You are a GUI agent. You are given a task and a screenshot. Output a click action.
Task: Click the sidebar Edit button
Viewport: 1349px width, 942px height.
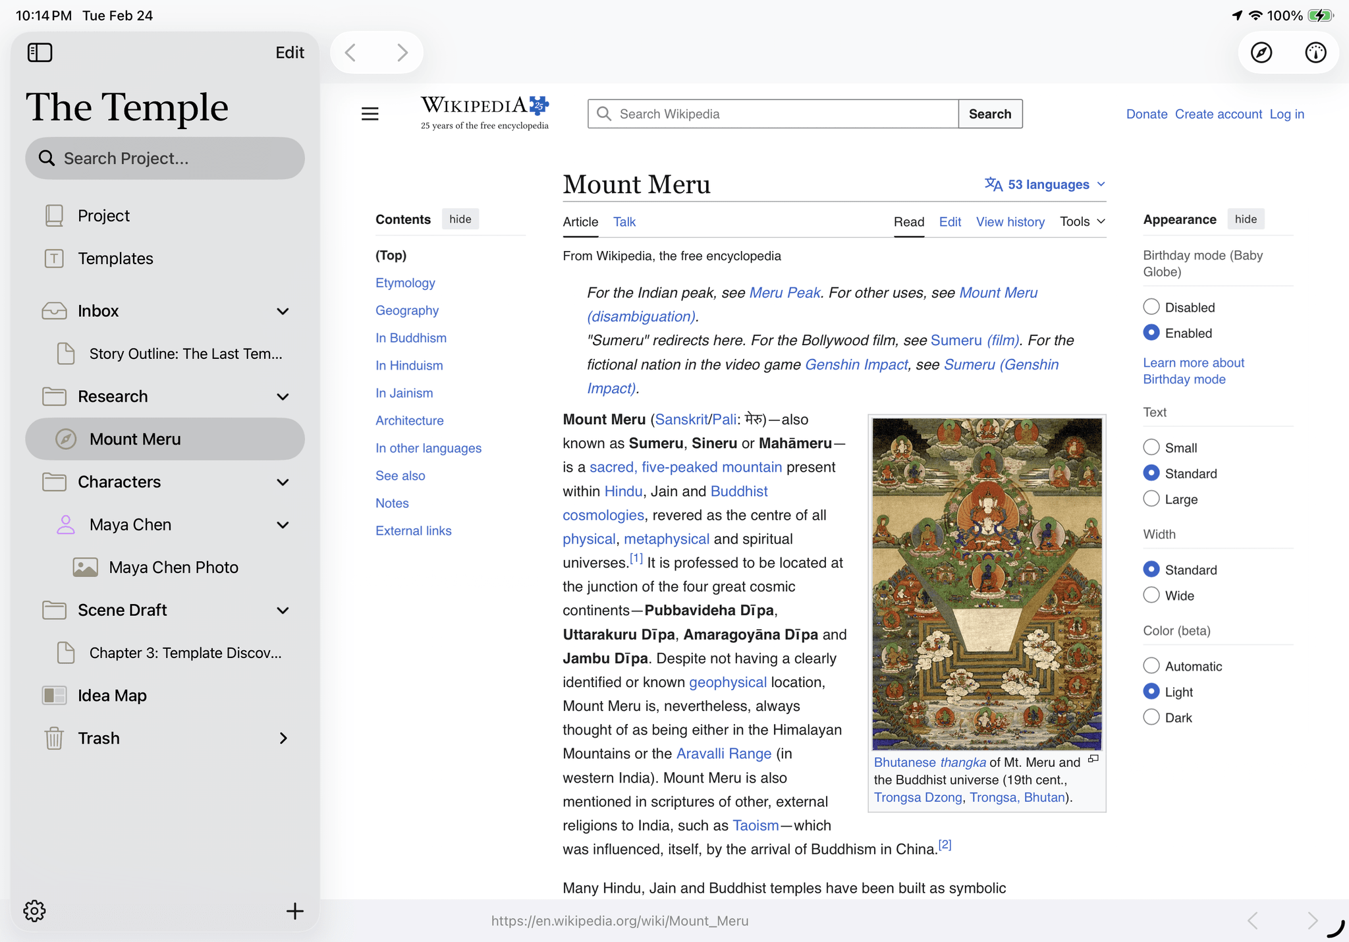click(290, 53)
